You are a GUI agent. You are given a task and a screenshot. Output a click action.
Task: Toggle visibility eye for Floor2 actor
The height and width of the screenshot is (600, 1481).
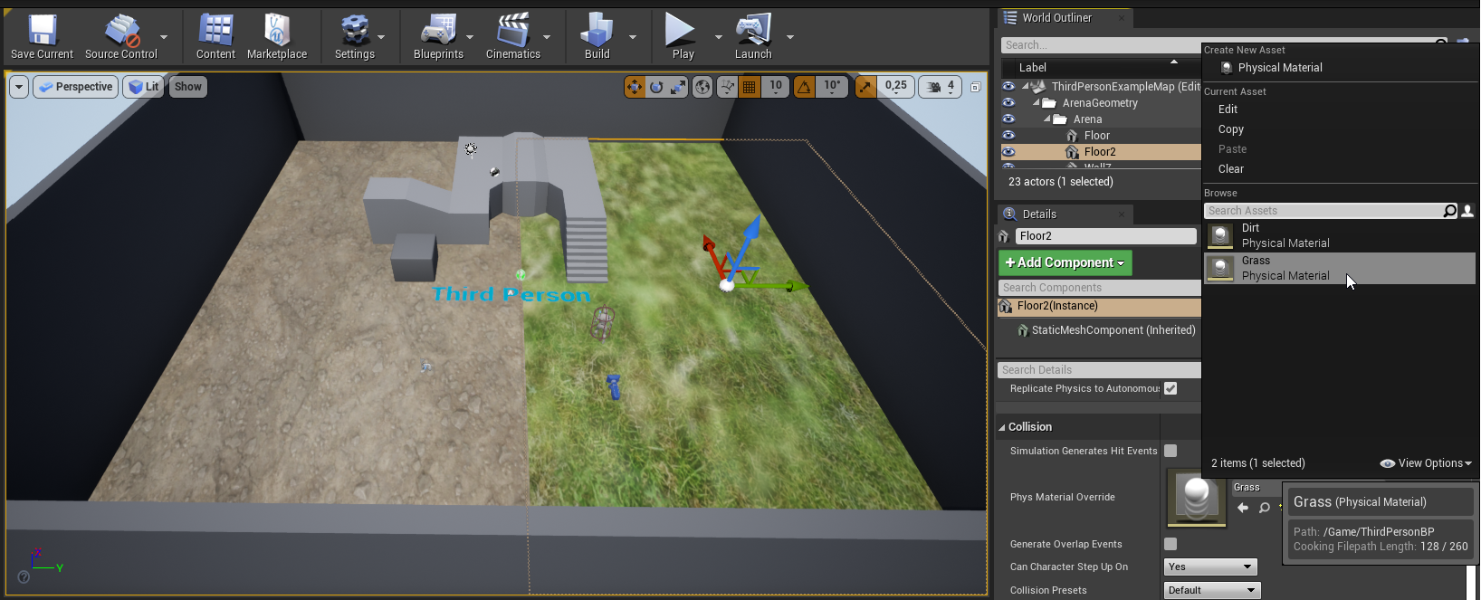(1008, 152)
